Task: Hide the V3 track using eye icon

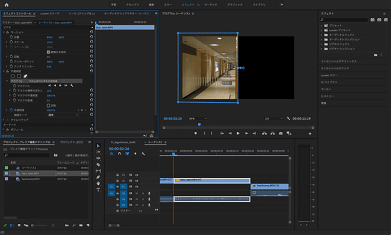Action: (x=137, y=175)
